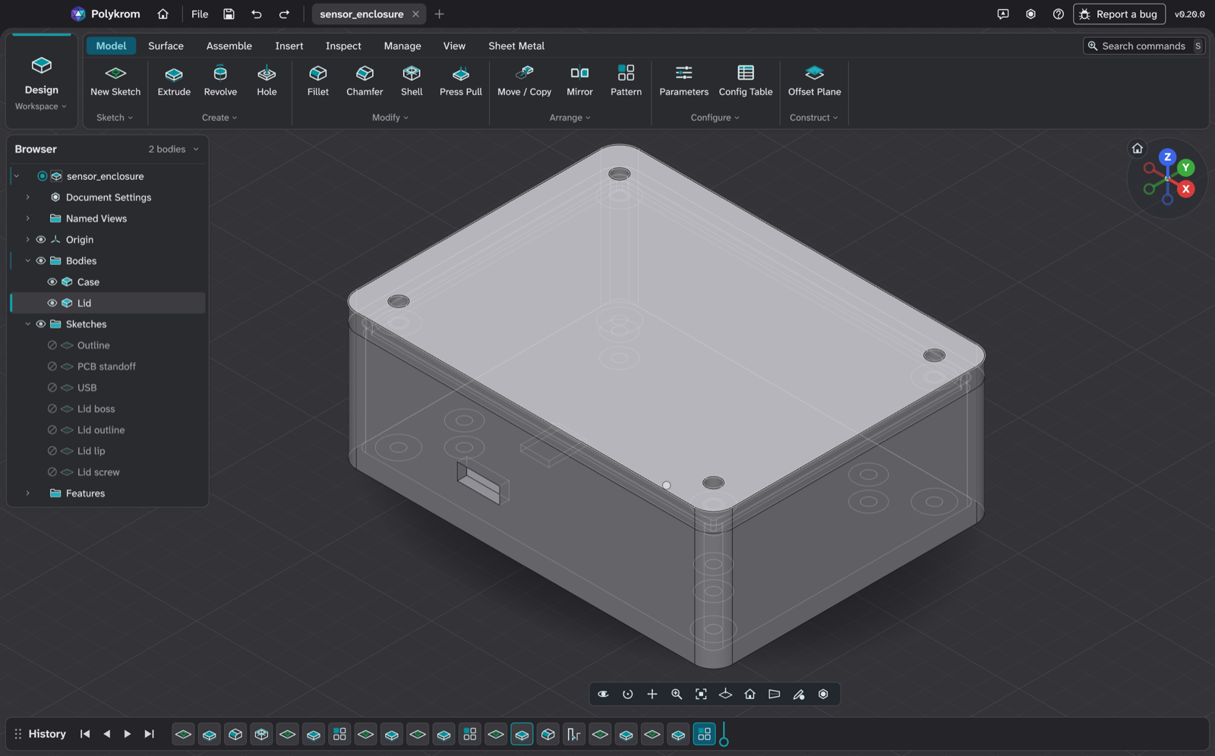Viewport: 1215px width, 756px height.
Task: Click the save icon in title bar
Action: pos(229,14)
